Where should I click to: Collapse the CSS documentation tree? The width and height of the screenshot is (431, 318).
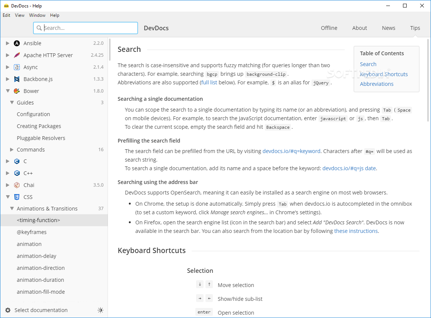pyautogui.click(x=8, y=197)
